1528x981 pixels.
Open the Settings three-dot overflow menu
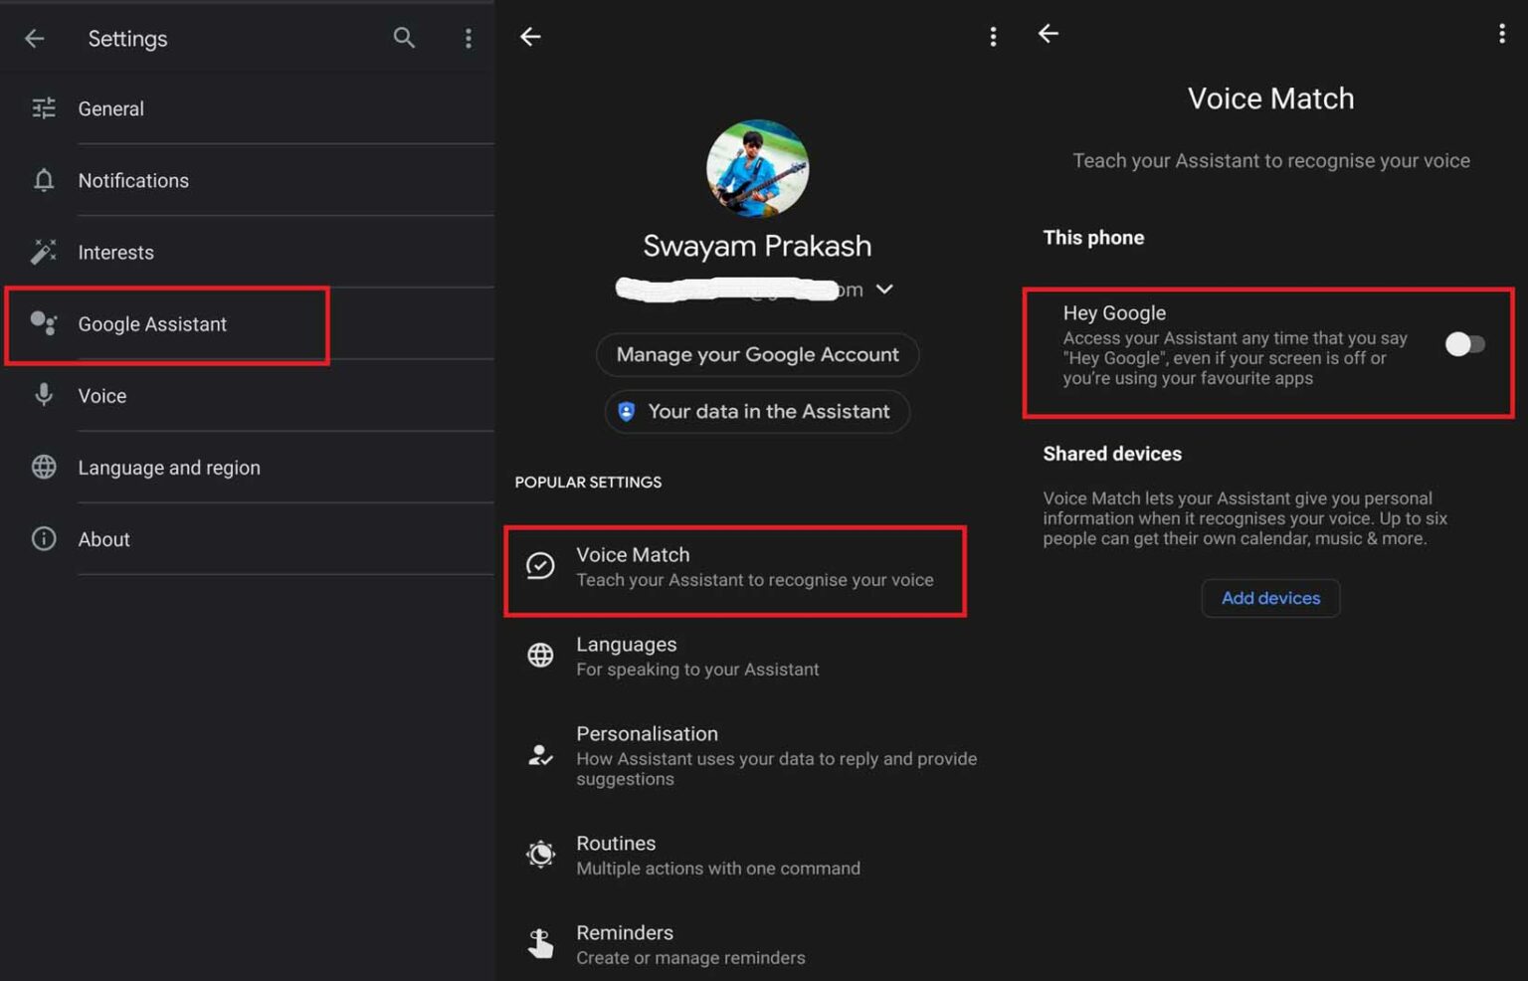469,38
